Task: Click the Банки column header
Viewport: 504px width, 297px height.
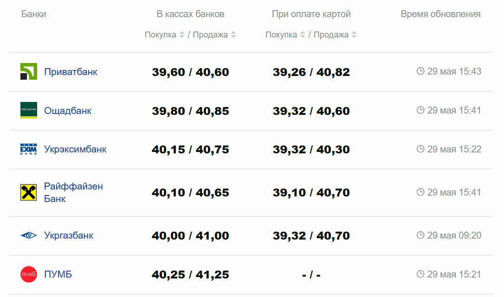Action: [33, 14]
